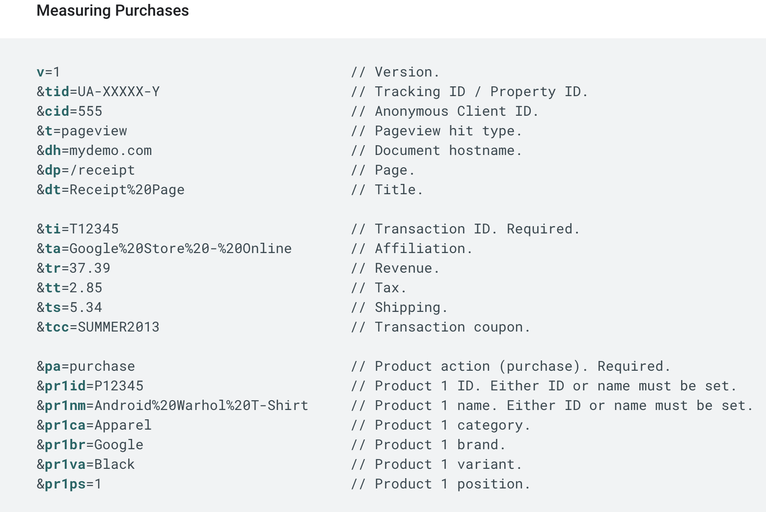Click the ti transaction ID parameter

click(53, 229)
